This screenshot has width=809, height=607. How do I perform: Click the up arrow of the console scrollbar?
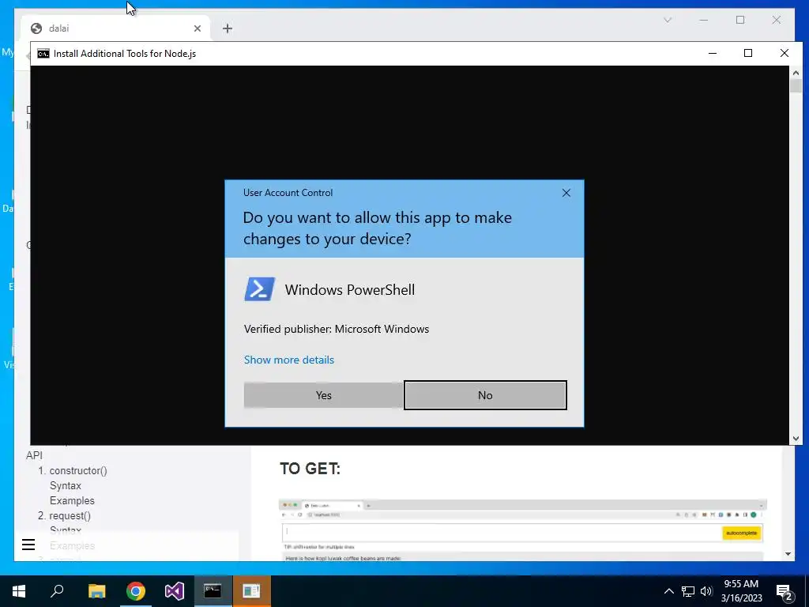click(796, 73)
